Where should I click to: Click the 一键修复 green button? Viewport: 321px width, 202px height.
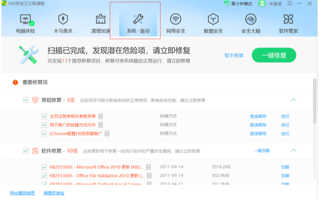pyautogui.click(x=274, y=55)
